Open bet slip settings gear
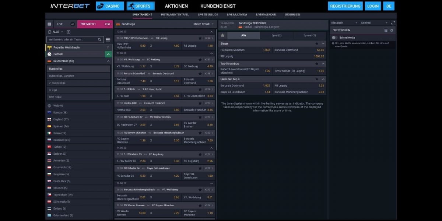Screen dimensions: 442x221 point(392,30)
